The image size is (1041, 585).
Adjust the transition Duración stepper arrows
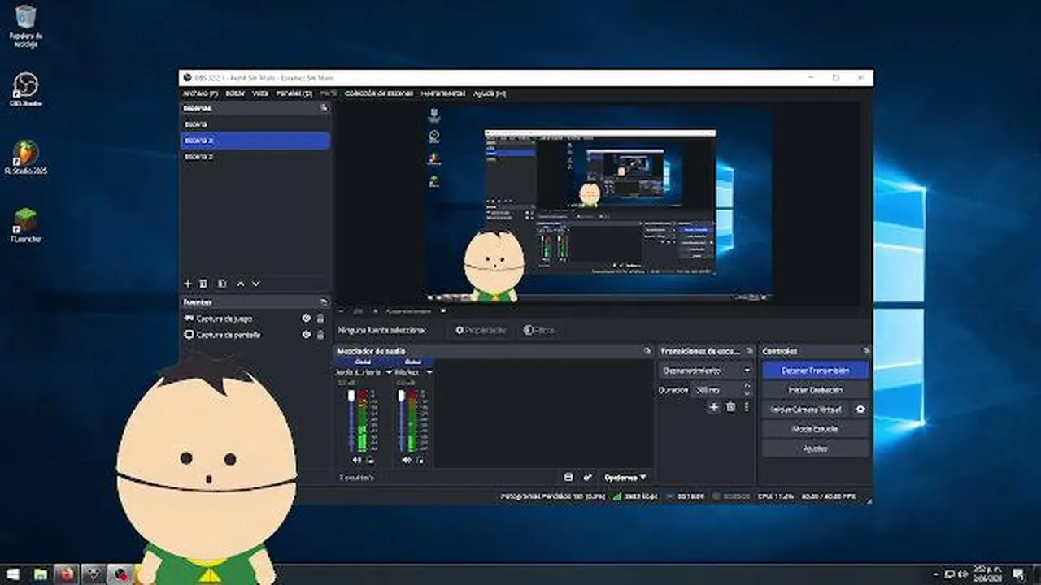[749, 390]
